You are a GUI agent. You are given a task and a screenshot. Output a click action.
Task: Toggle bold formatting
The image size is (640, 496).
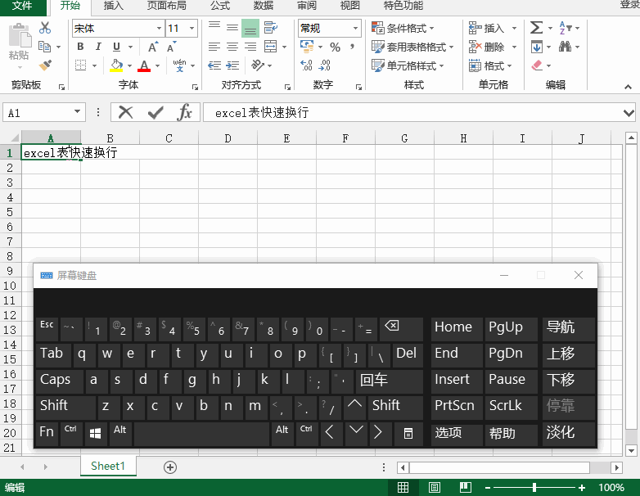(80, 47)
